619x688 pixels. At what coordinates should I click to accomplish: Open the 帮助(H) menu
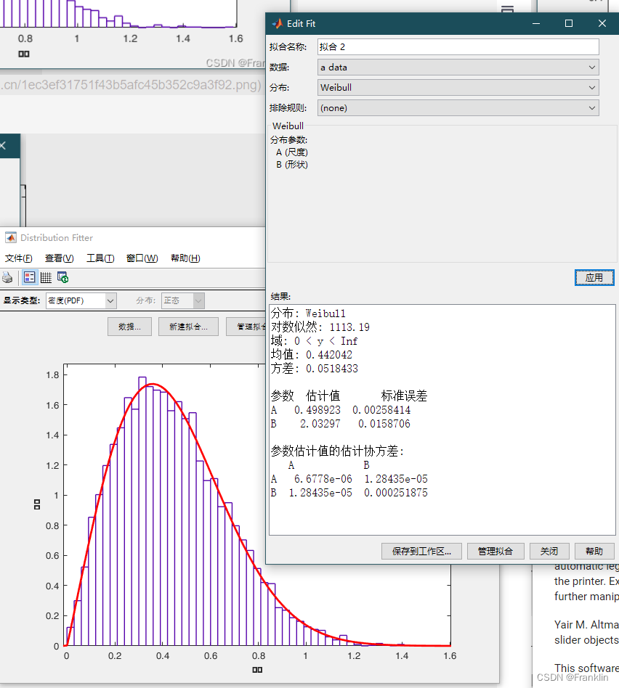click(185, 258)
